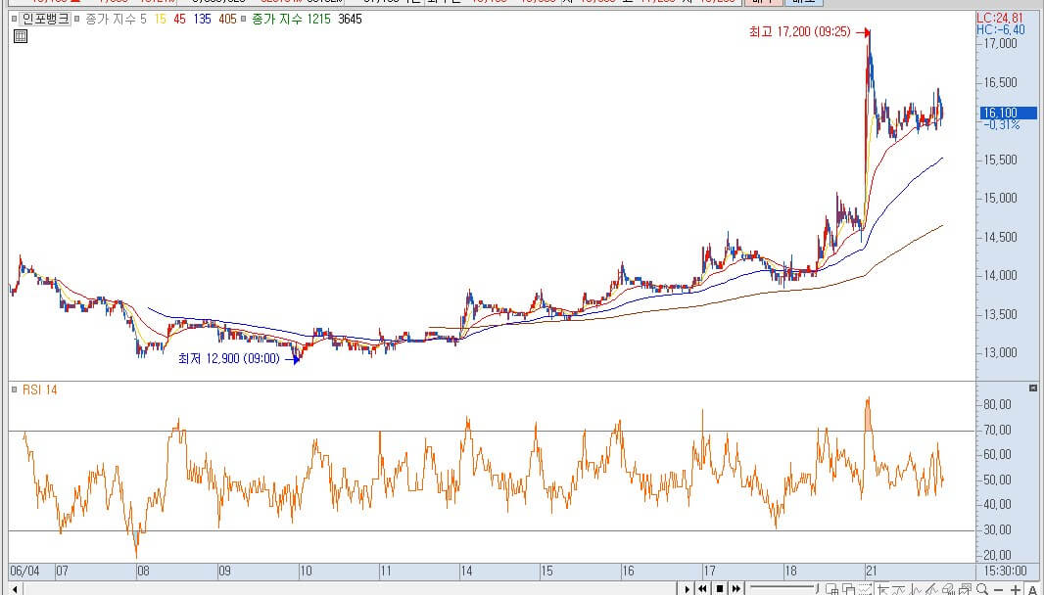Click the 최저 12,900 (09:00) low label
Viewport: 1044px width, 595px height.
pos(229,359)
